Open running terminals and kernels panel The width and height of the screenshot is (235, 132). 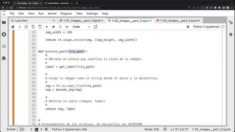tap(4, 34)
